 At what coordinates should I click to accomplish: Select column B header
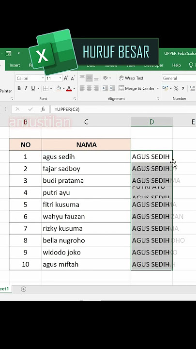[26, 122]
